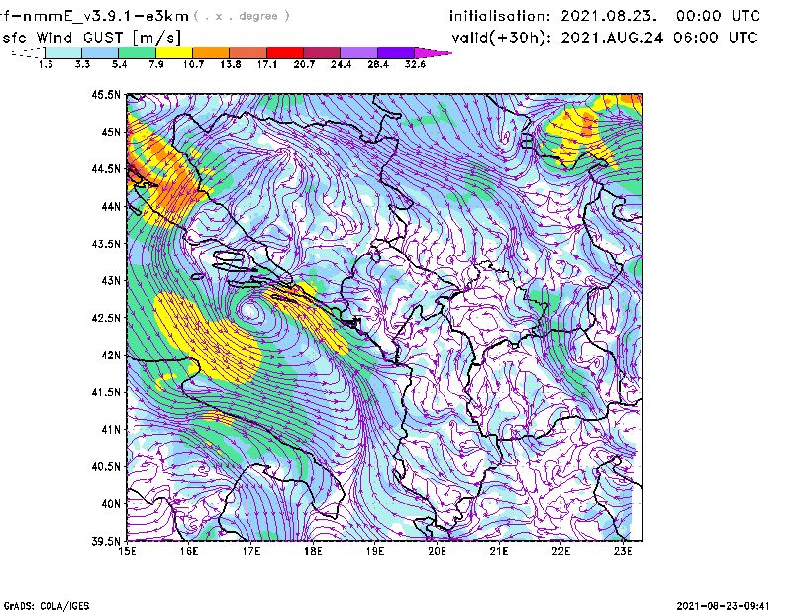
Task: Choose the lavender 24.4–28.4 legend swatch
Action: coord(359,52)
